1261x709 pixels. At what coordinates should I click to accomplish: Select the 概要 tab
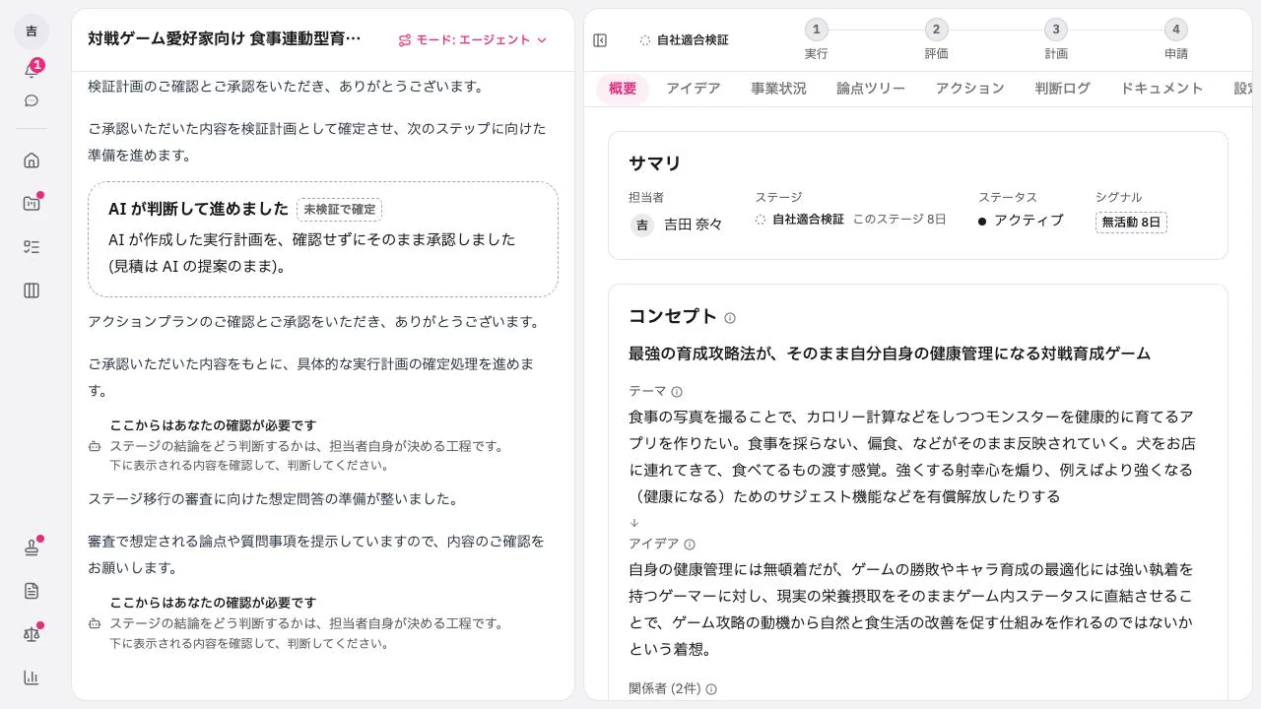[x=623, y=89]
